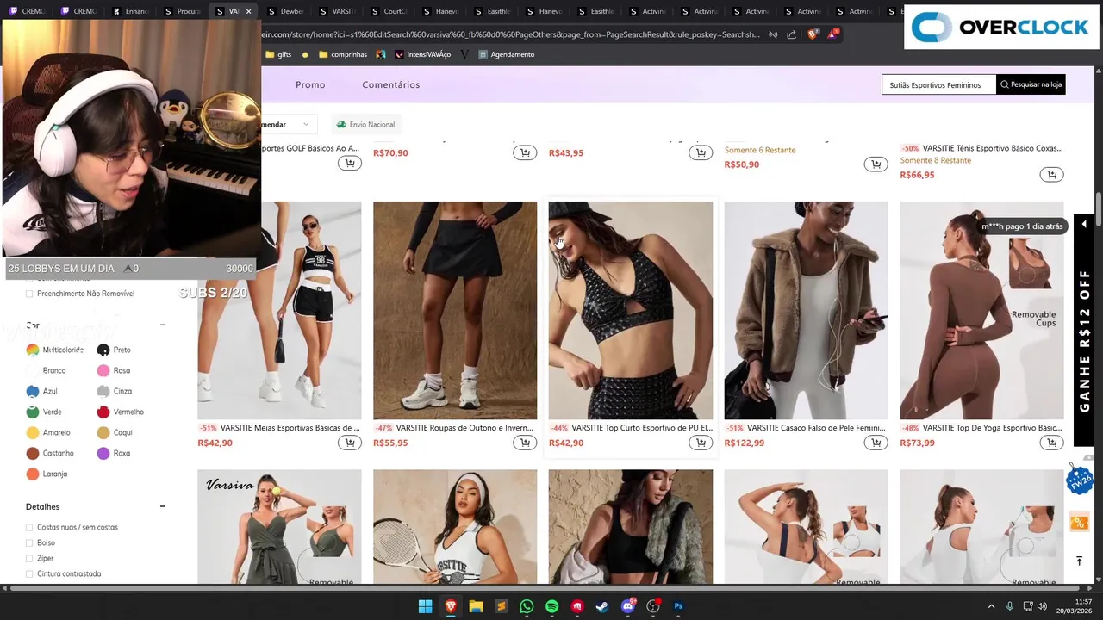
Task: Switch to the CourtC browser tab
Action: tap(389, 11)
